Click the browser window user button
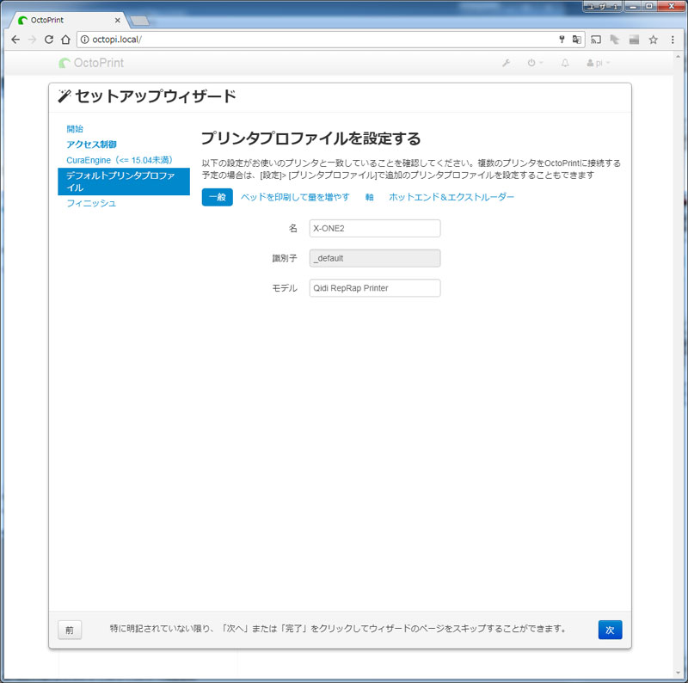This screenshot has height=683, width=688. (602, 6)
